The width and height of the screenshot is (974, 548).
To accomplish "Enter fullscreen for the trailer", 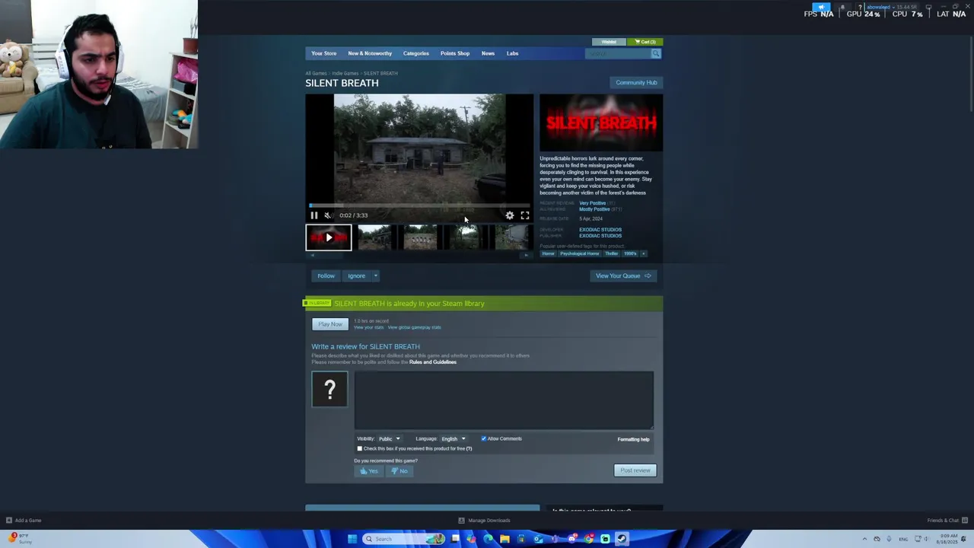I will coord(524,215).
